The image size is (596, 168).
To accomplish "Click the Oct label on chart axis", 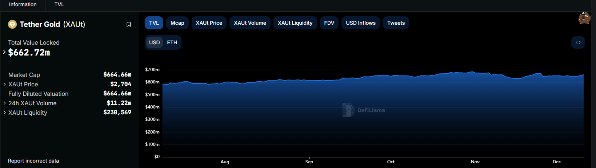I will click(x=391, y=162).
